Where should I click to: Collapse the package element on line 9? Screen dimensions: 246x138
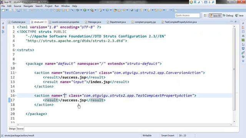click(16, 63)
